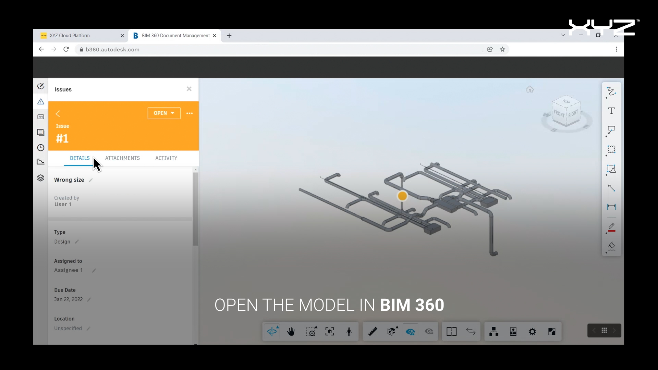
Task: Switch to the ACTIVITY tab
Action: 166,158
